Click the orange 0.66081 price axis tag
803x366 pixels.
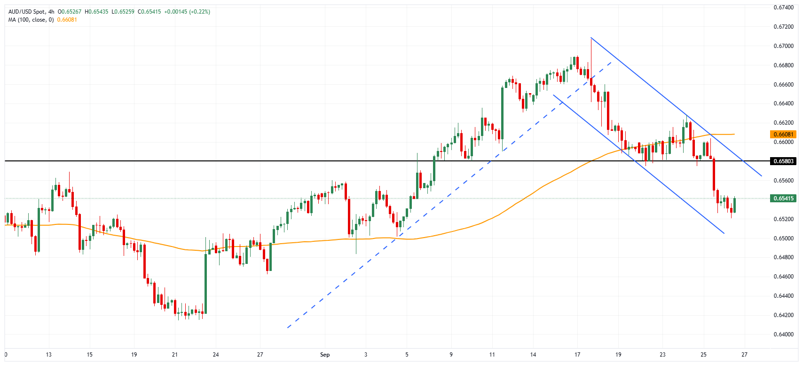(783, 135)
